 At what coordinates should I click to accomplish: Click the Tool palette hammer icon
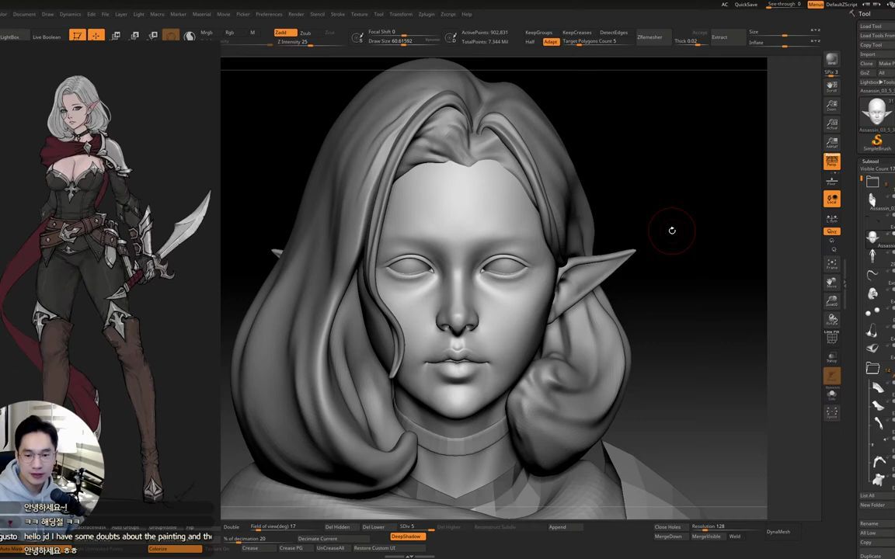pos(851,14)
